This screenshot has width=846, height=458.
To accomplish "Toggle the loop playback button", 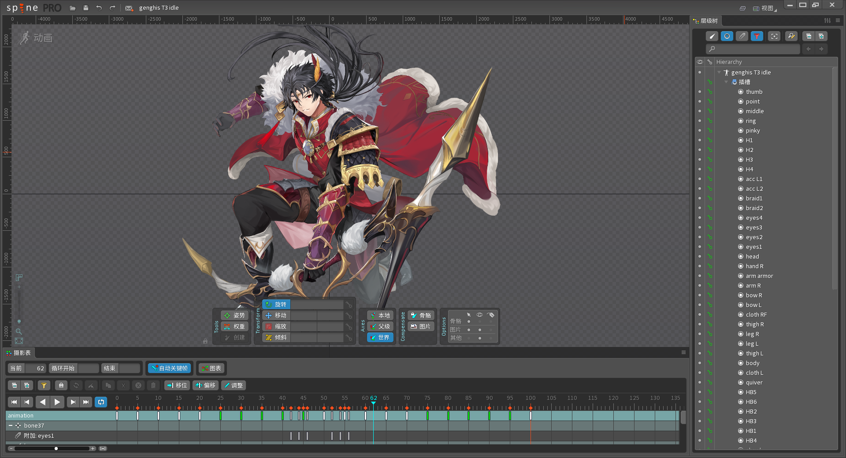I will (x=101, y=402).
